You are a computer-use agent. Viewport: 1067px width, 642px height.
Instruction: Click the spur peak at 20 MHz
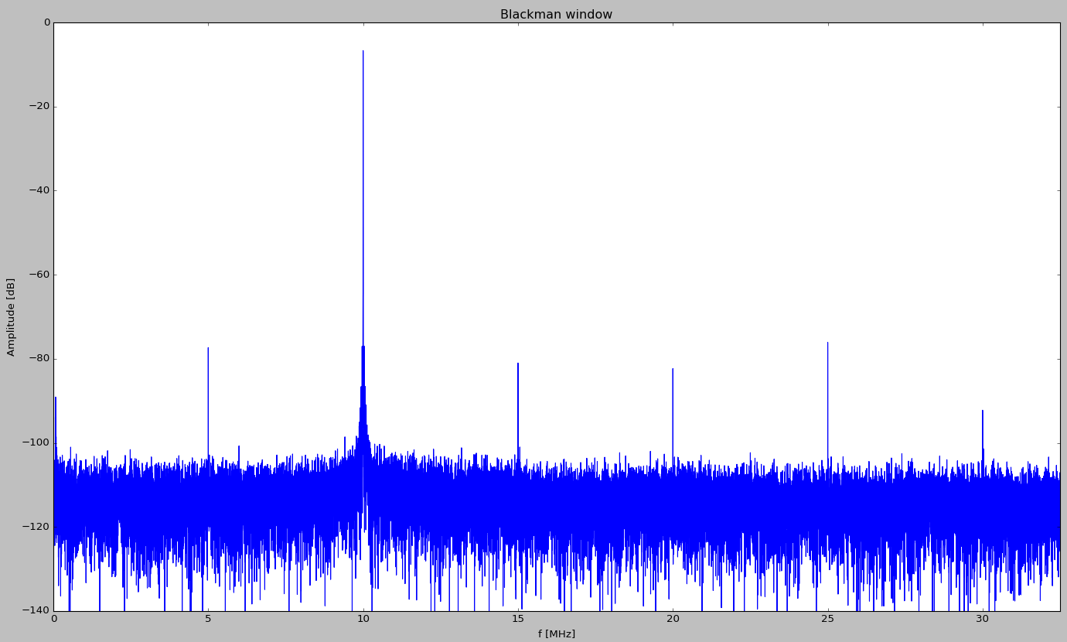click(x=673, y=369)
